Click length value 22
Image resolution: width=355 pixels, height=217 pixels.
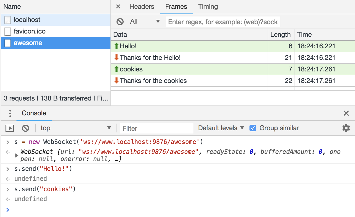(x=288, y=81)
